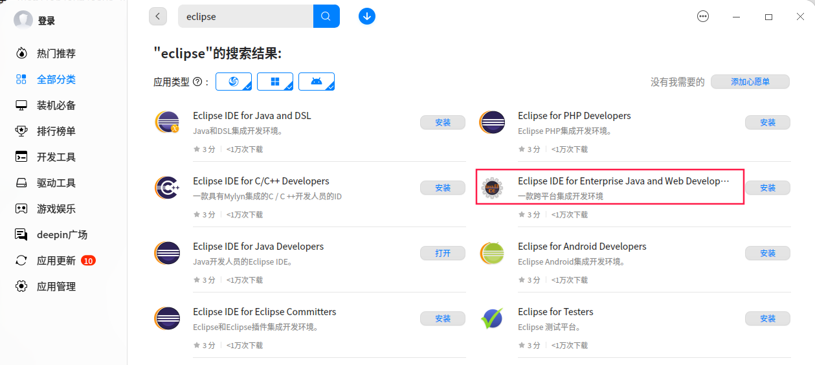Install Eclipse IDE for C/C++ Developers

click(443, 188)
